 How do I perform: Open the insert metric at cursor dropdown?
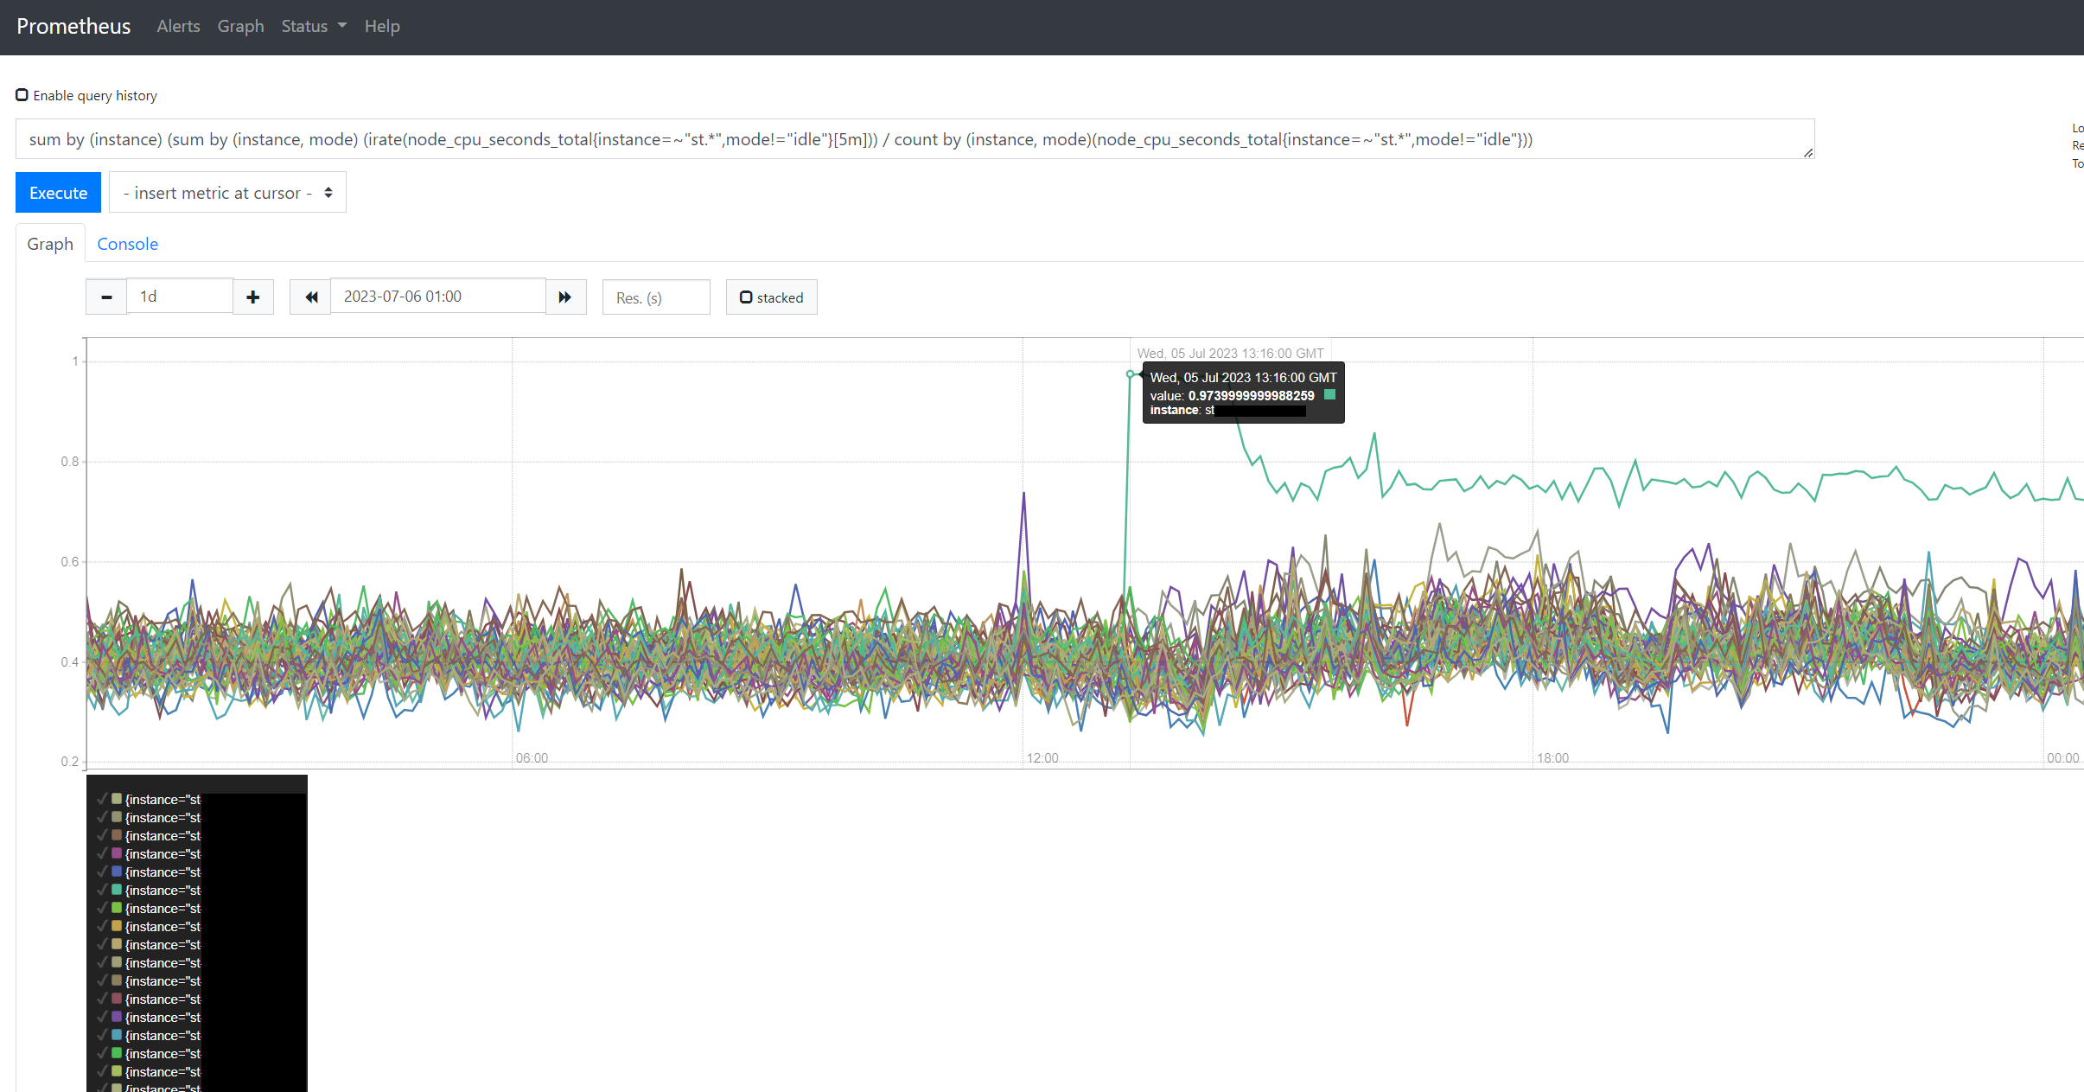click(227, 193)
